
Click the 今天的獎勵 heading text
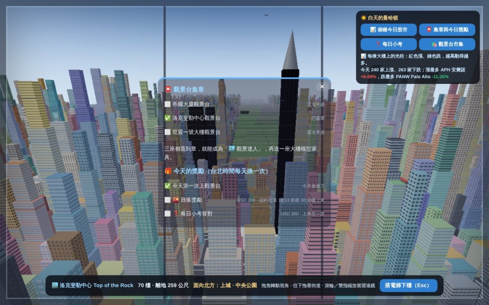(221, 171)
